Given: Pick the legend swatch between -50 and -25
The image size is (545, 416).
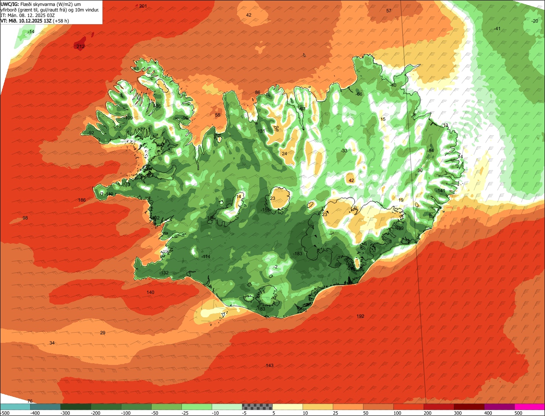Looking at the screenshot, I should [x=166, y=407].
